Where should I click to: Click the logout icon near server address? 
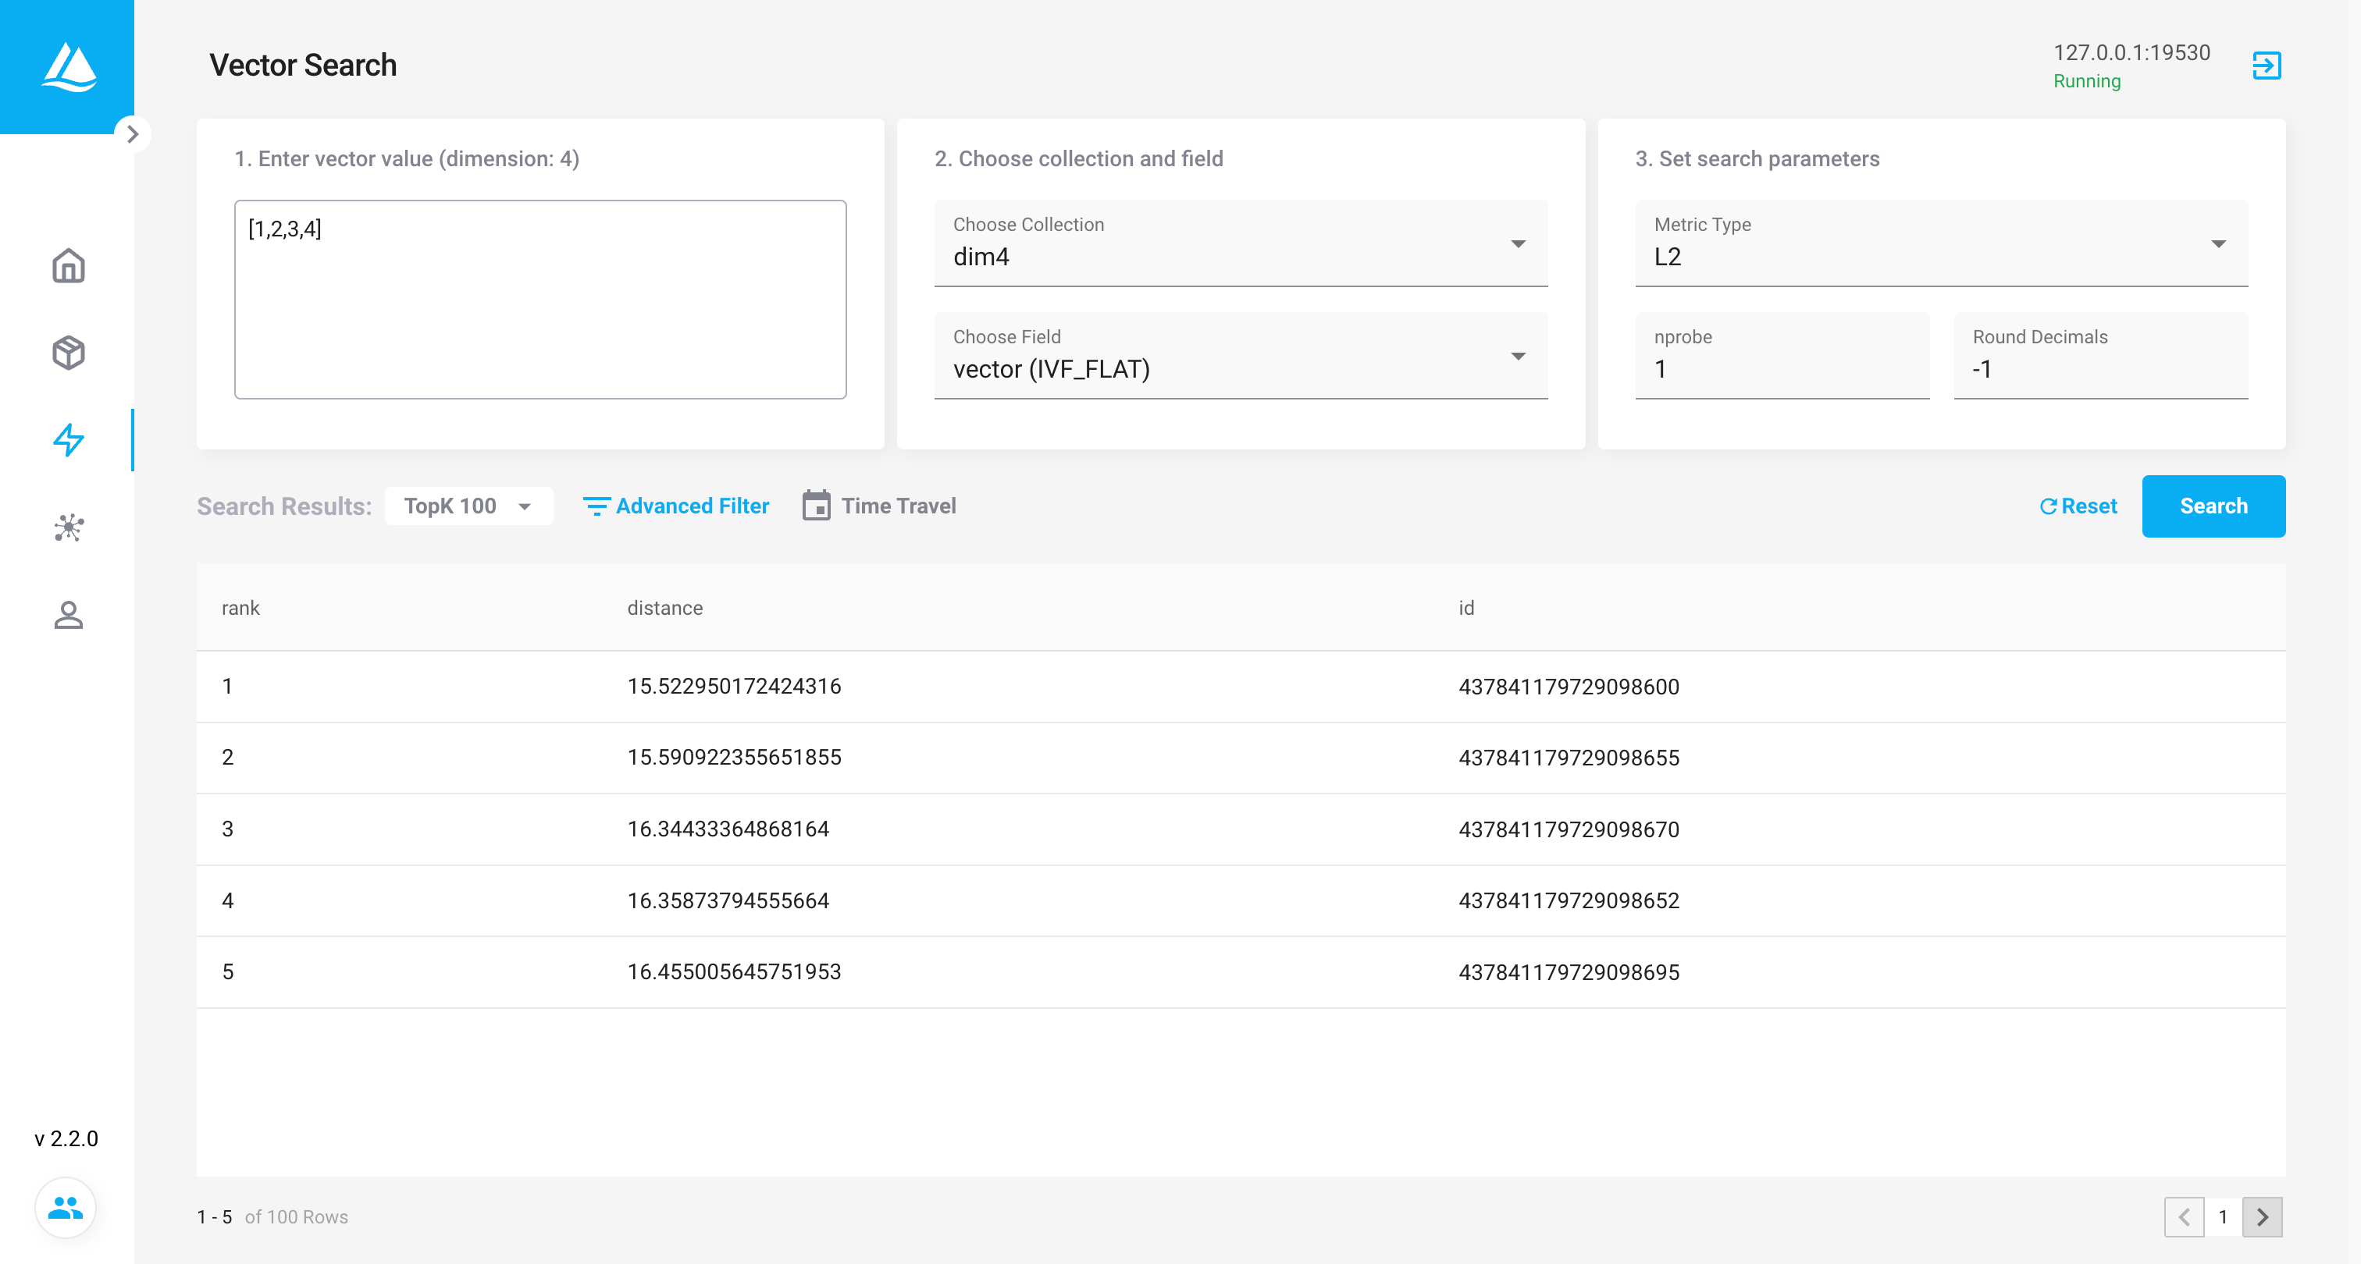[2266, 66]
